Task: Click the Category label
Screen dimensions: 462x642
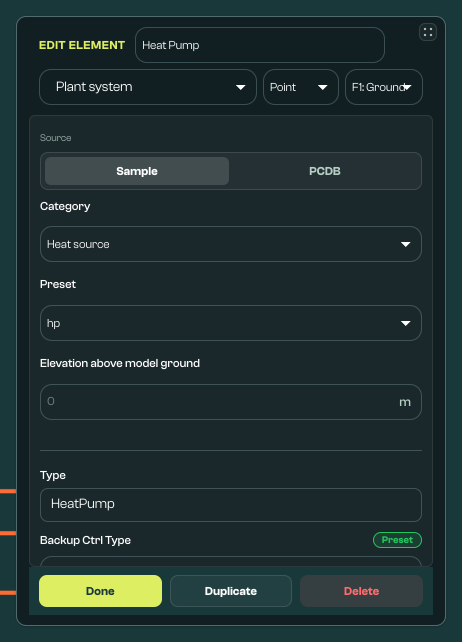Action: click(65, 206)
